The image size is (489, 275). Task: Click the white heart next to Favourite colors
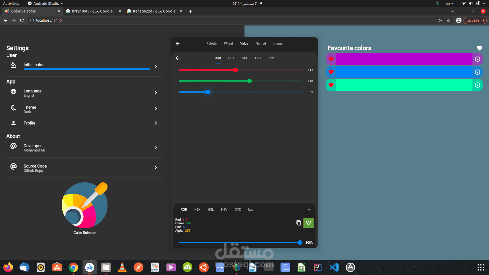pyautogui.click(x=479, y=48)
